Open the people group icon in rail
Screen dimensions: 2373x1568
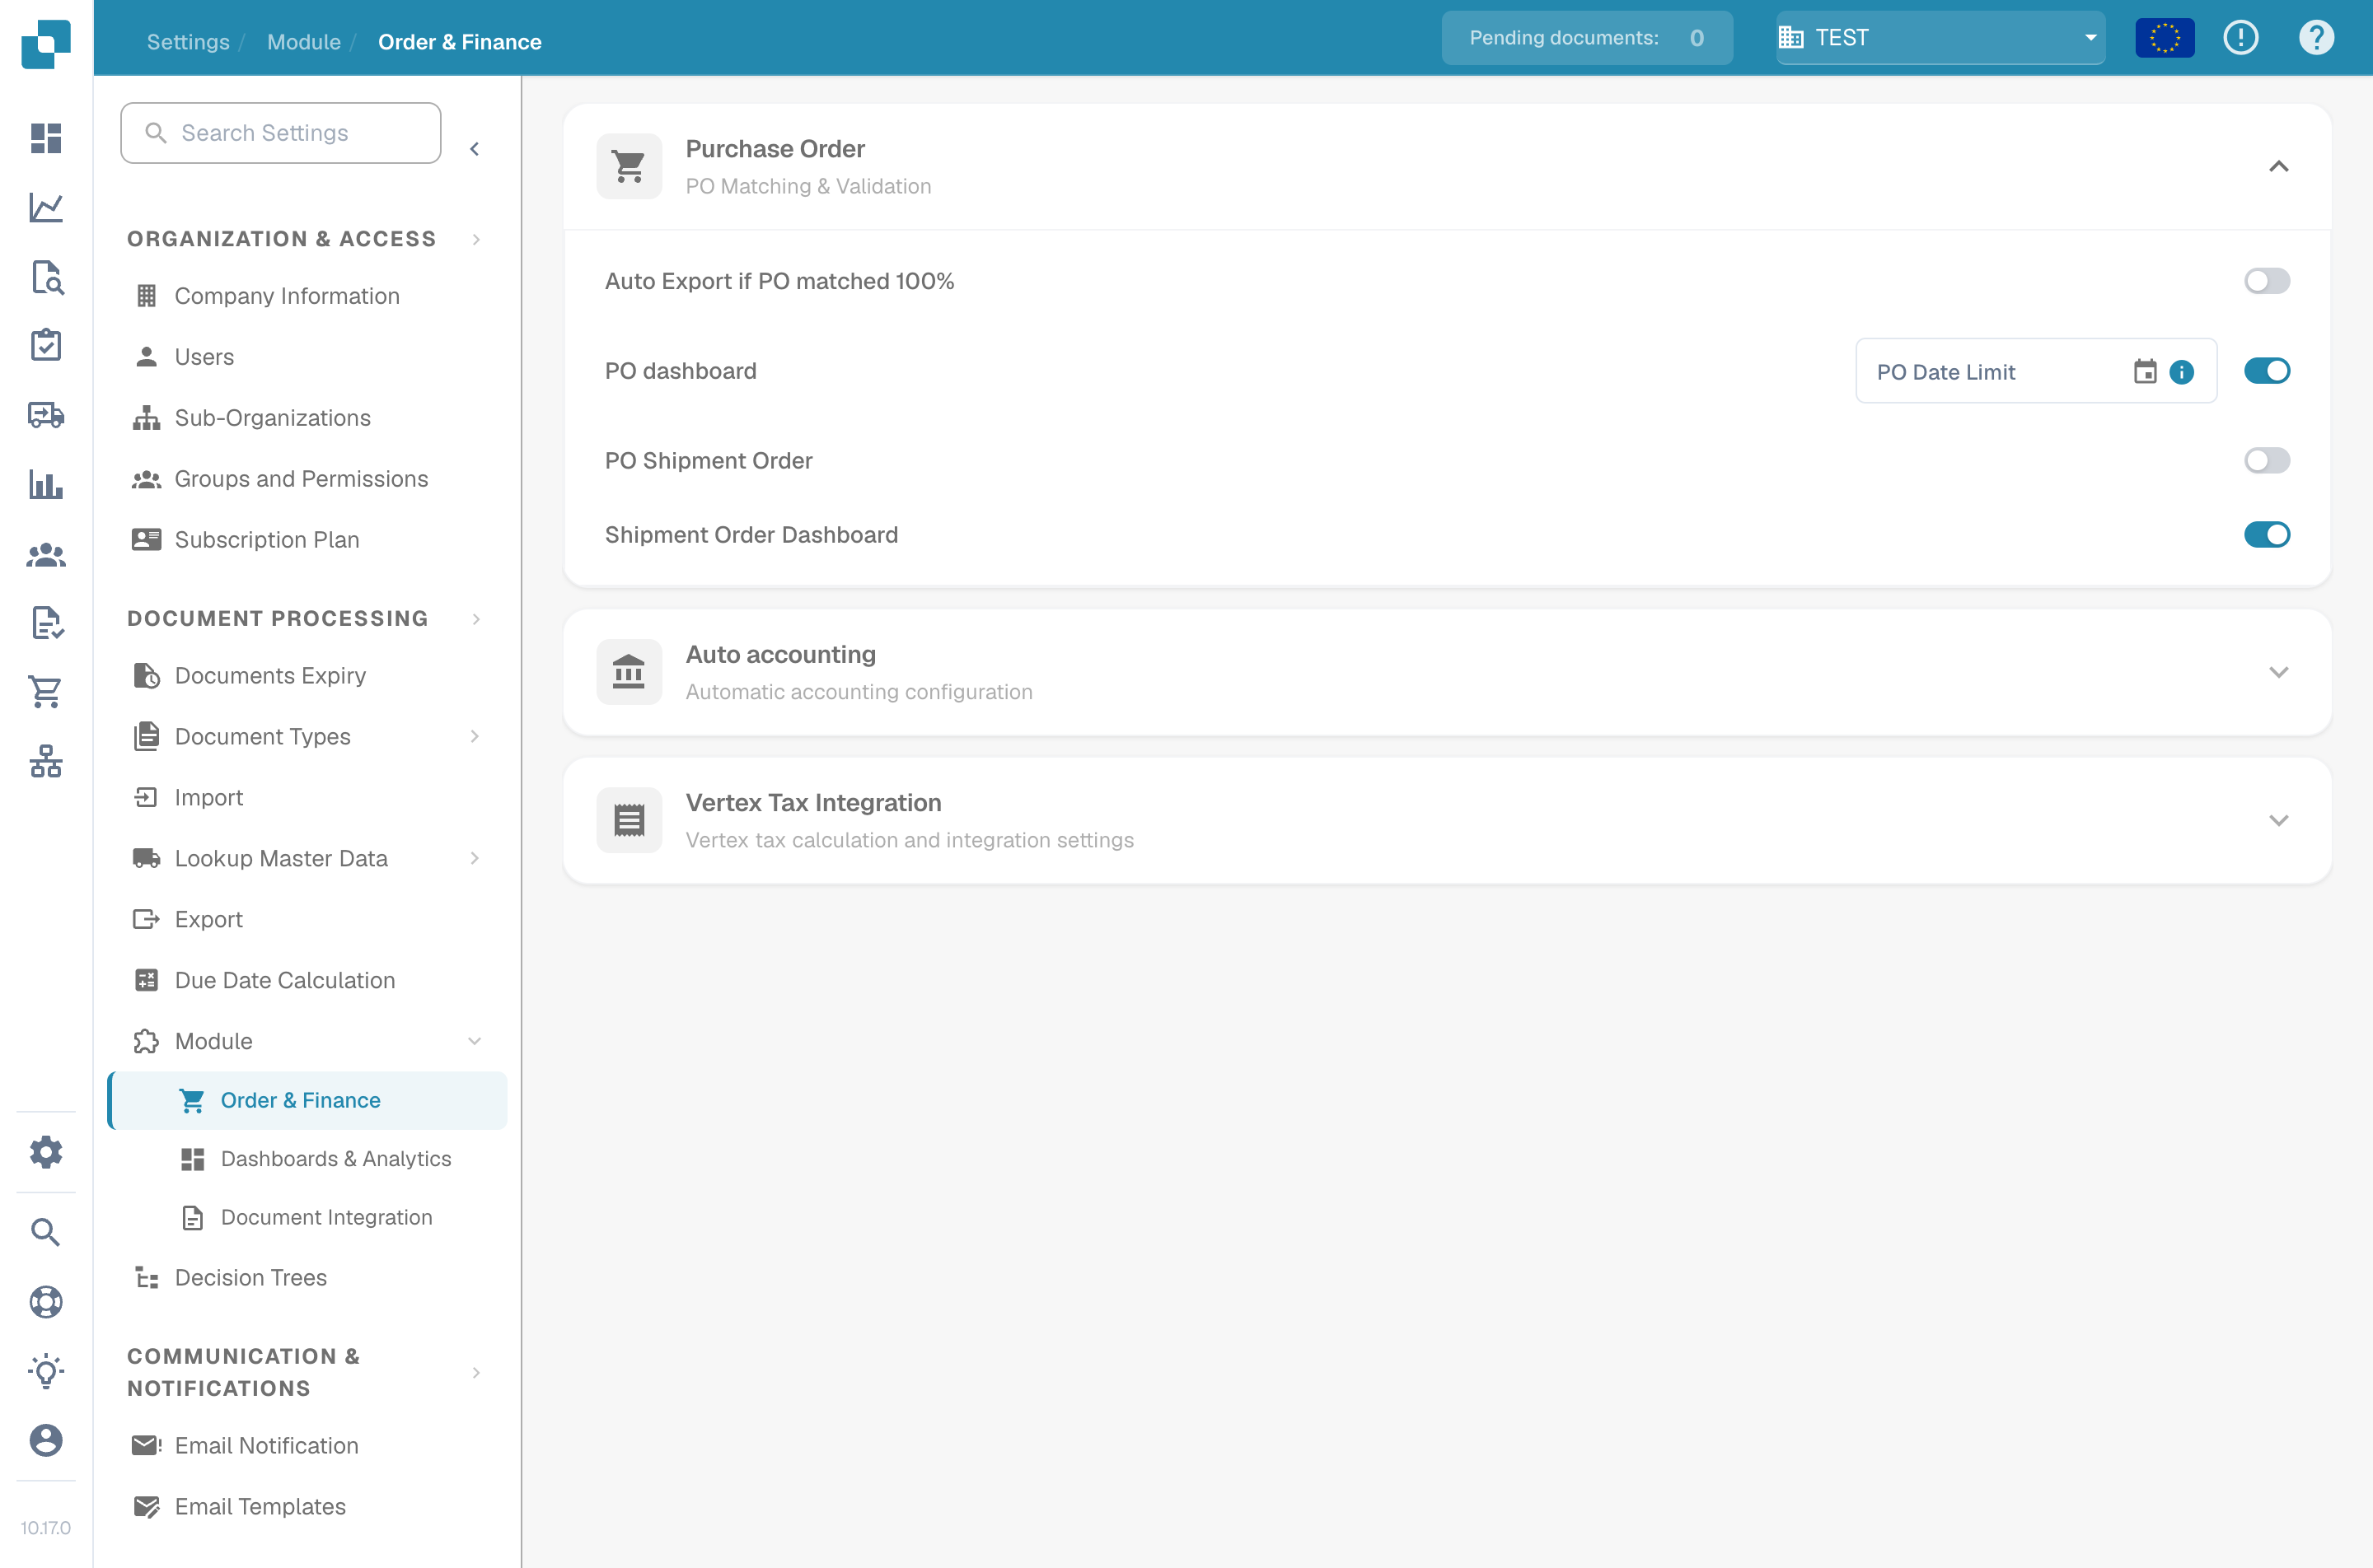tap(46, 554)
